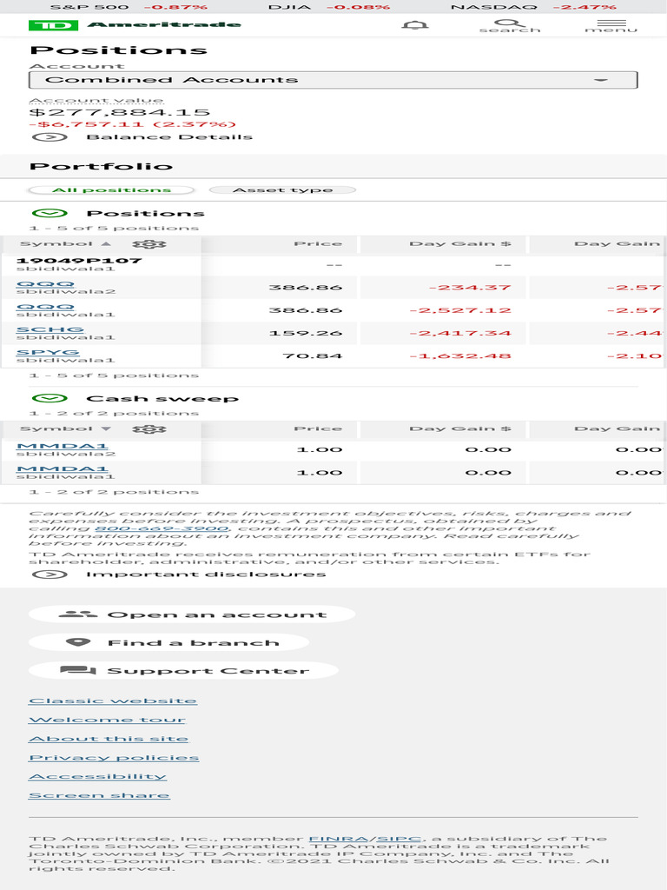
Task: Click the Open an account button
Action: click(192, 614)
